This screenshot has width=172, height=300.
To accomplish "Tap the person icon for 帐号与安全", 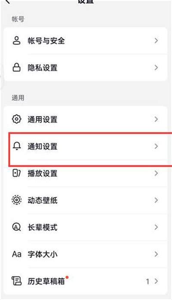I will (x=17, y=40).
